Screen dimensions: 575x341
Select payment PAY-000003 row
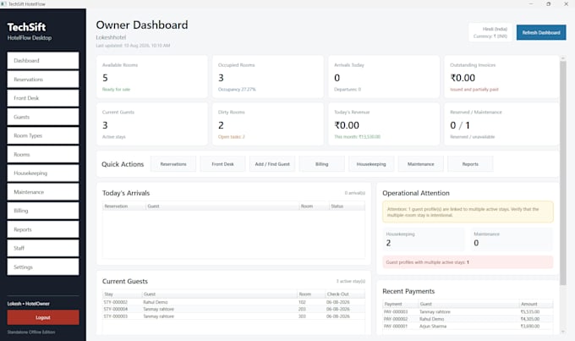468,311
